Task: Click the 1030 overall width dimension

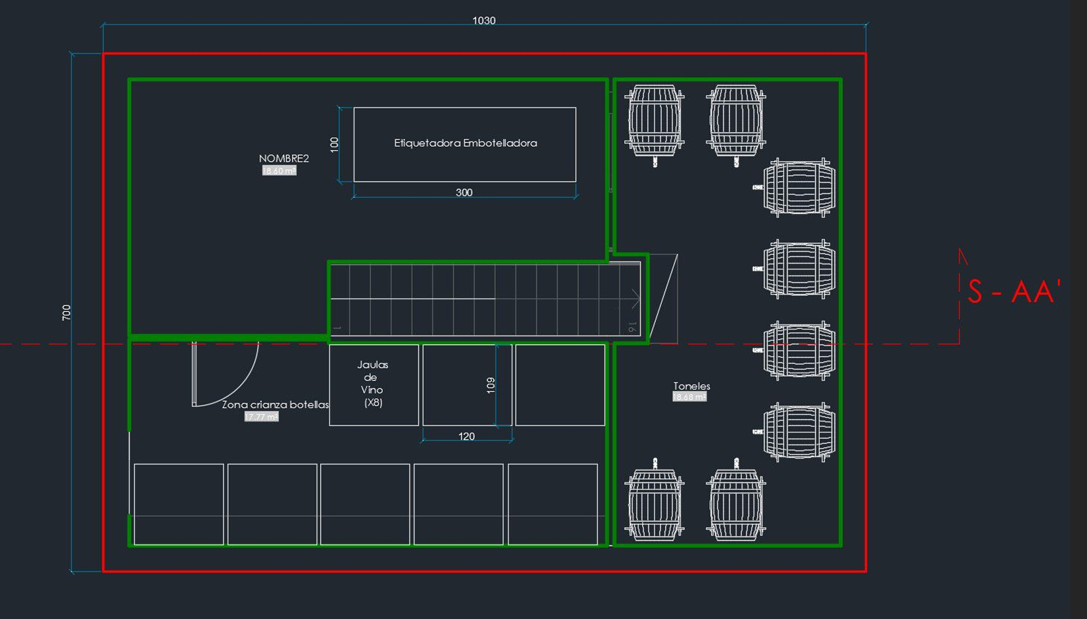Action: (x=483, y=20)
